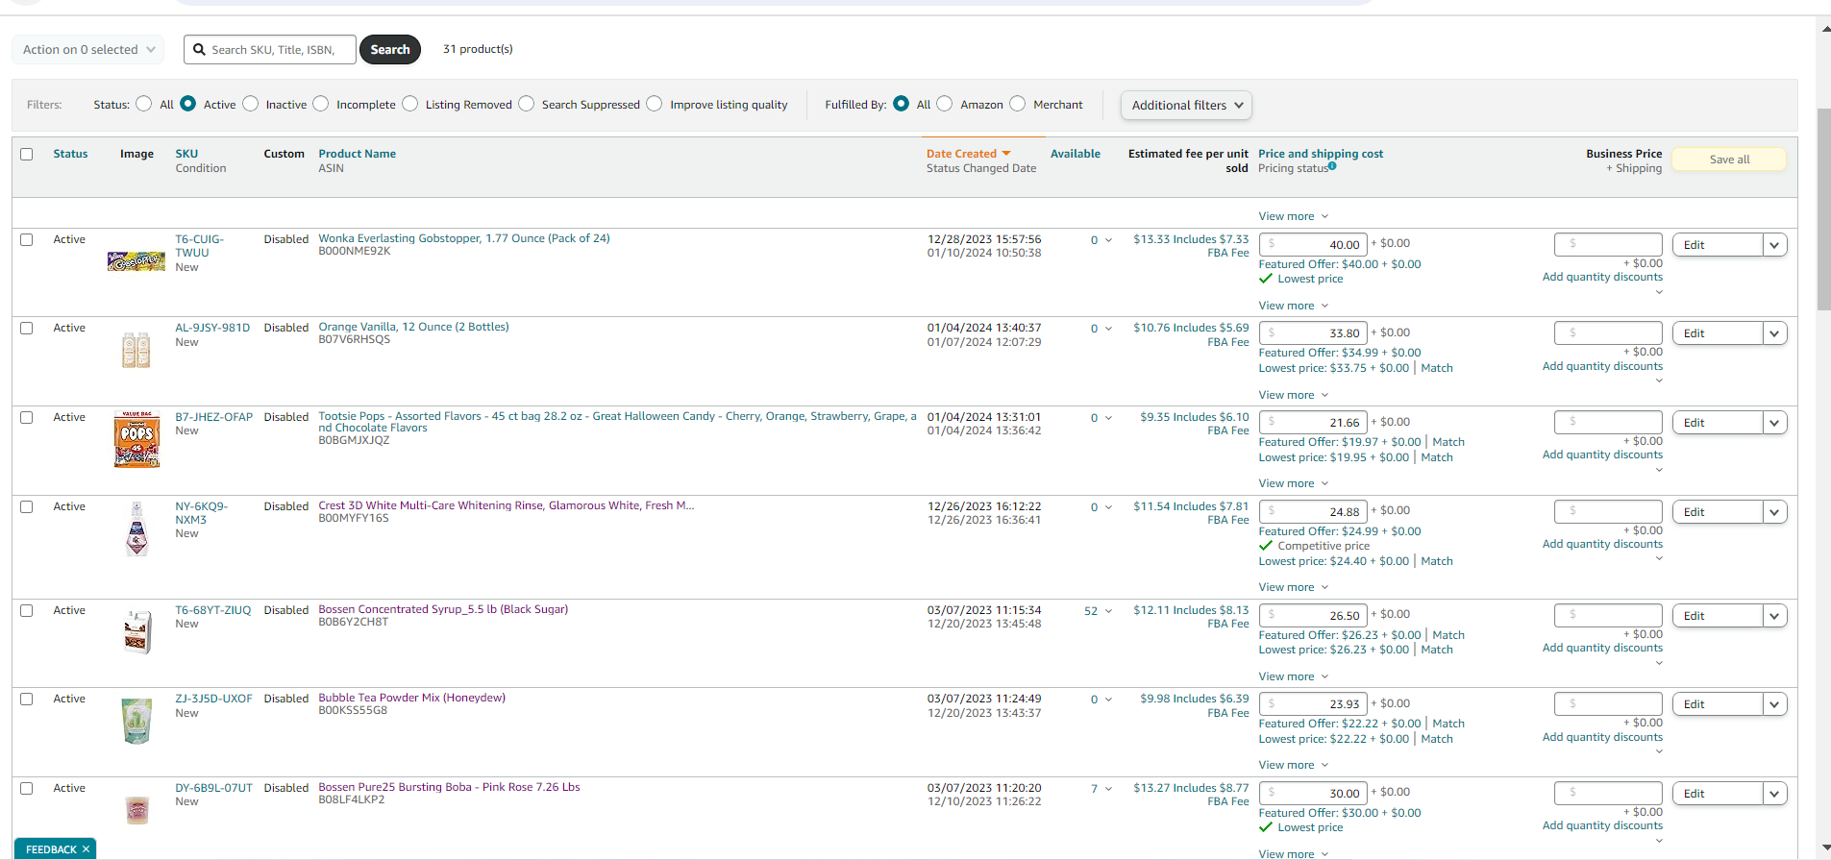Viewport: 1831px width, 860px height.
Task: Set Fulfilled By to Merchant
Action: (x=1018, y=104)
